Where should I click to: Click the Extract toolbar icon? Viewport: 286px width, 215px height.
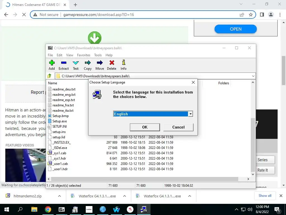pos(64,65)
